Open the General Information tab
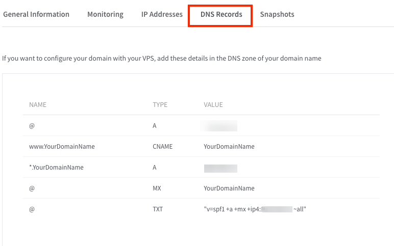The height and width of the screenshot is (246, 394). coord(36,14)
